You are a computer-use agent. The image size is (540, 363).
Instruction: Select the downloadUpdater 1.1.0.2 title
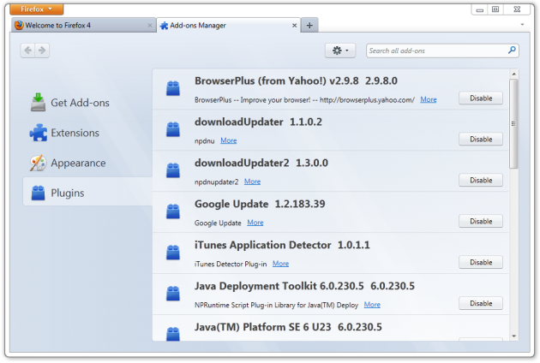[258, 122]
